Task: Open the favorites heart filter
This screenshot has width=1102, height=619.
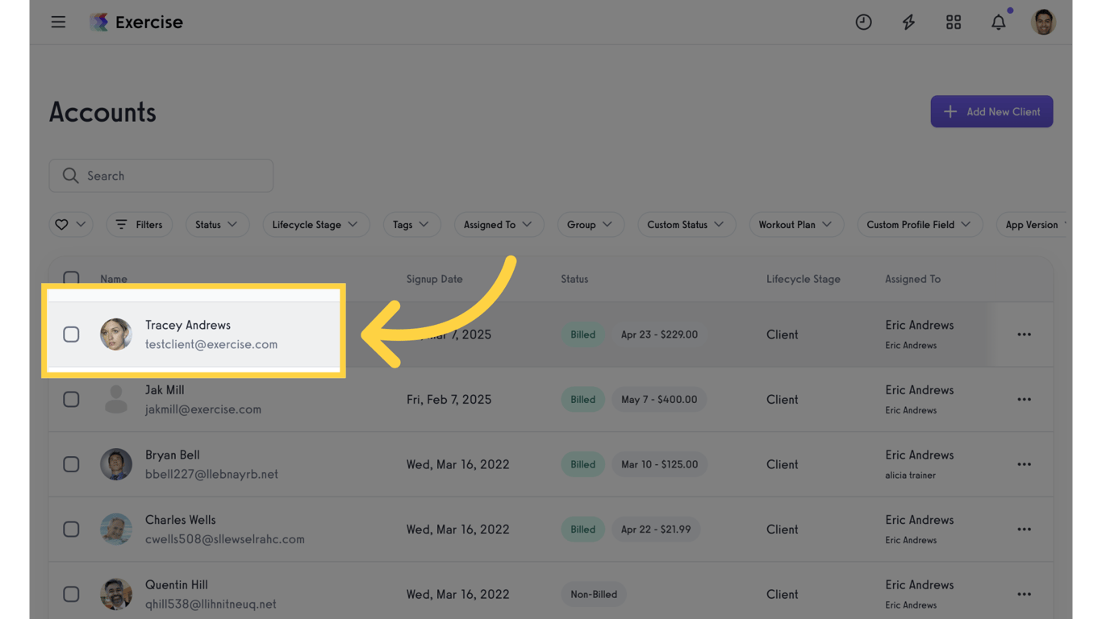Action: pos(71,224)
